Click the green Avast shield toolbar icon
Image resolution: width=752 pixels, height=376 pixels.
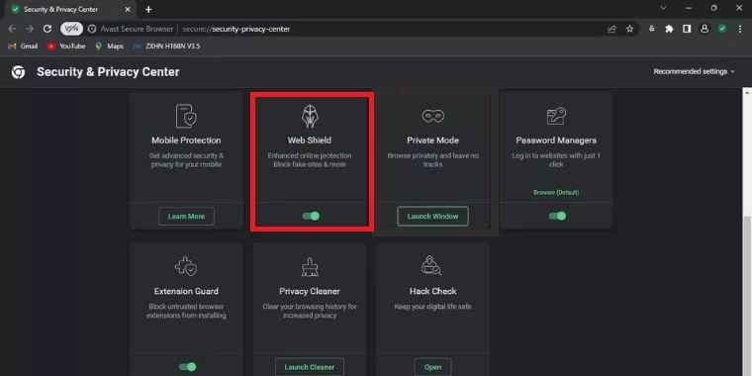(x=721, y=29)
